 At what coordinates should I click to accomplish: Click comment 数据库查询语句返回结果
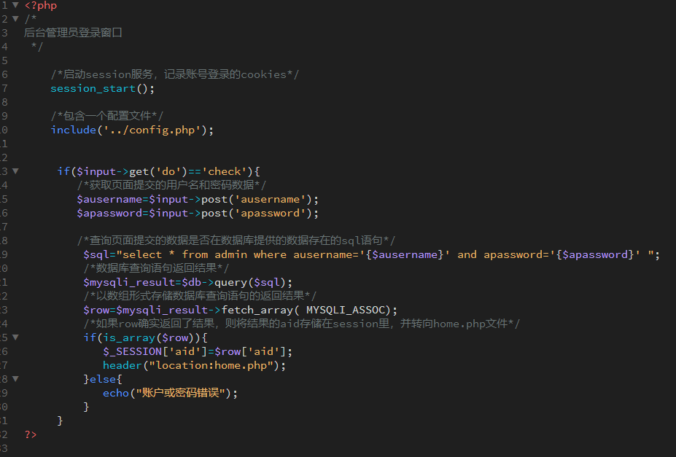coord(156,268)
